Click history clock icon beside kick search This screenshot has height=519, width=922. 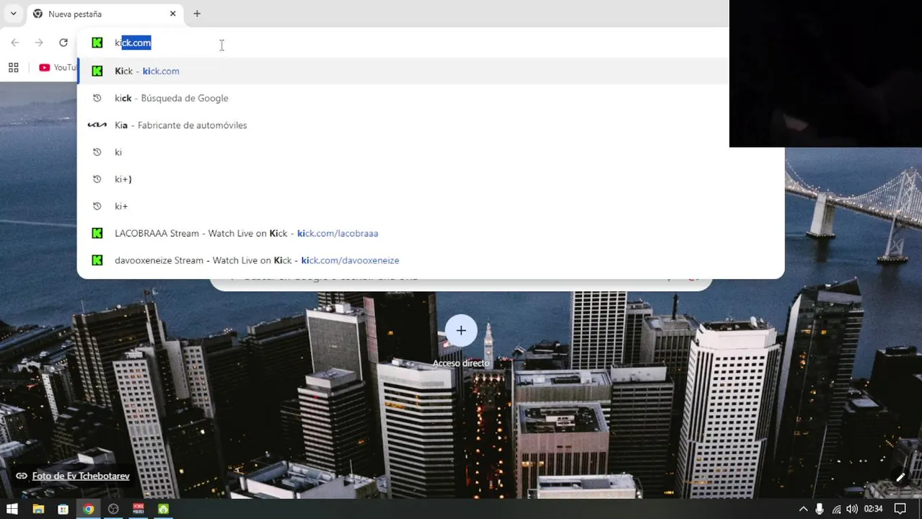point(97,98)
